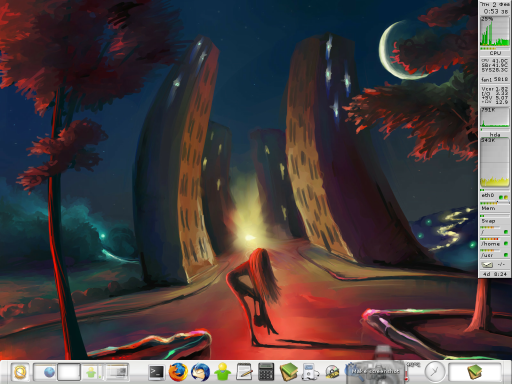This screenshot has height=384, width=512.
Task: Open Thunderbird mail client
Action: tap(200, 372)
